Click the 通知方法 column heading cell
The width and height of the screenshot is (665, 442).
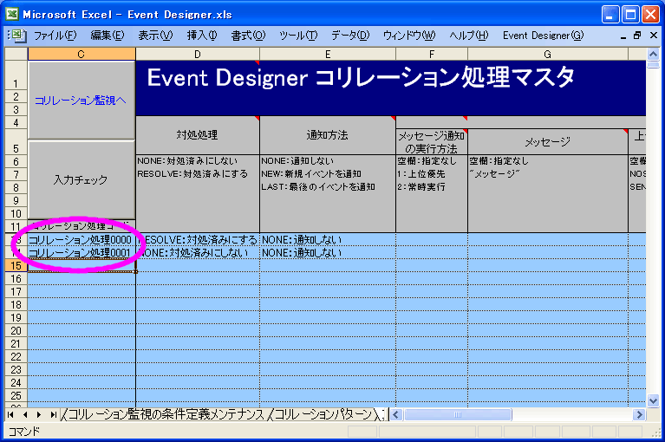point(328,135)
